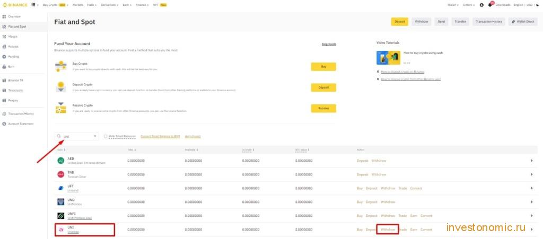Expand the AED row chevron
The width and height of the screenshot is (543, 239).
pyautogui.click(x=531, y=161)
